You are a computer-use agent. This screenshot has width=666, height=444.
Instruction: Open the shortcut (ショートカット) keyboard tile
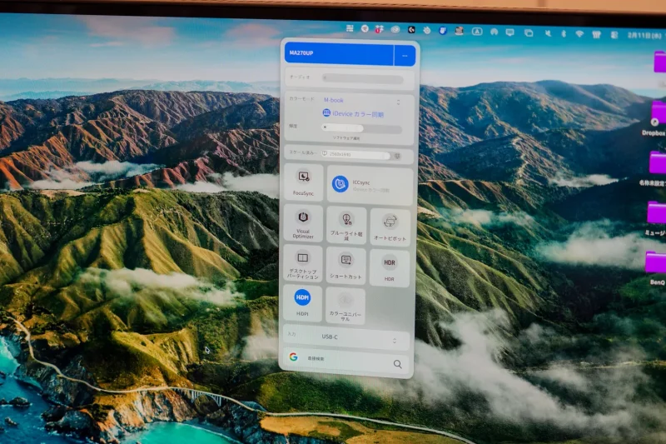pyautogui.click(x=345, y=264)
